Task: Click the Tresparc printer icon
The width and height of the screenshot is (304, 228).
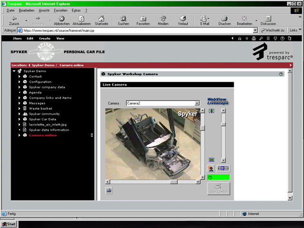Action: pyautogui.click(x=254, y=38)
